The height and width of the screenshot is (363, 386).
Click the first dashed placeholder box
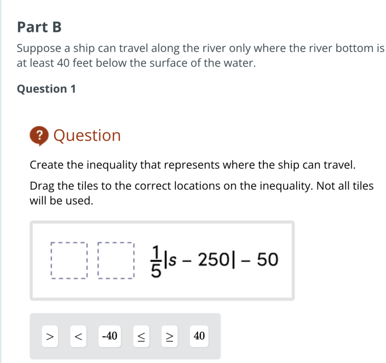click(x=68, y=261)
